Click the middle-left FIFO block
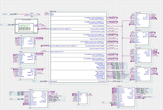This screenshot has width=163, height=110. point(27,58)
